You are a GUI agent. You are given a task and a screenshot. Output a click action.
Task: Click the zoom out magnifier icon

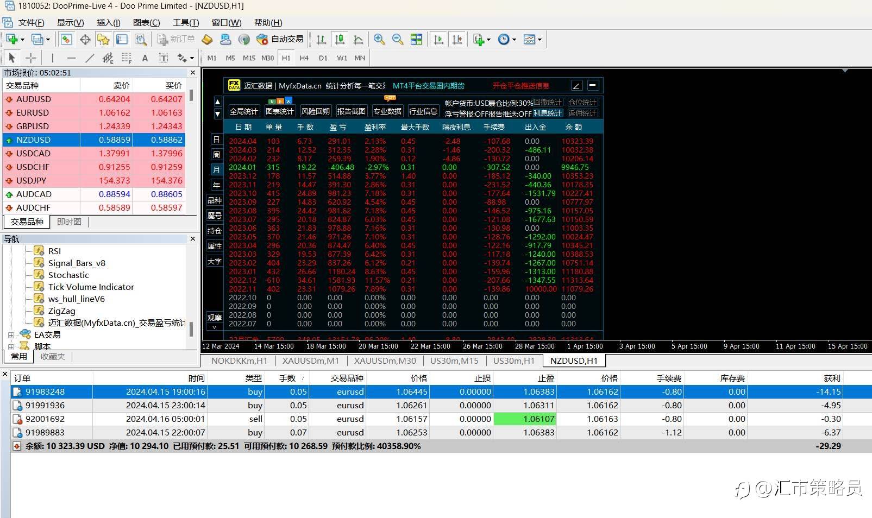coord(398,39)
